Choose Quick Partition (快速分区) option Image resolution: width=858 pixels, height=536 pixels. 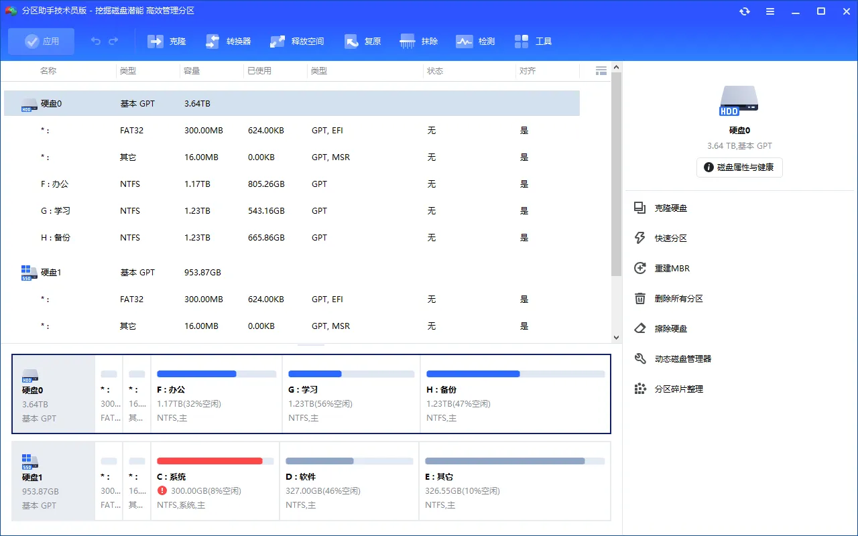point(670,239)
